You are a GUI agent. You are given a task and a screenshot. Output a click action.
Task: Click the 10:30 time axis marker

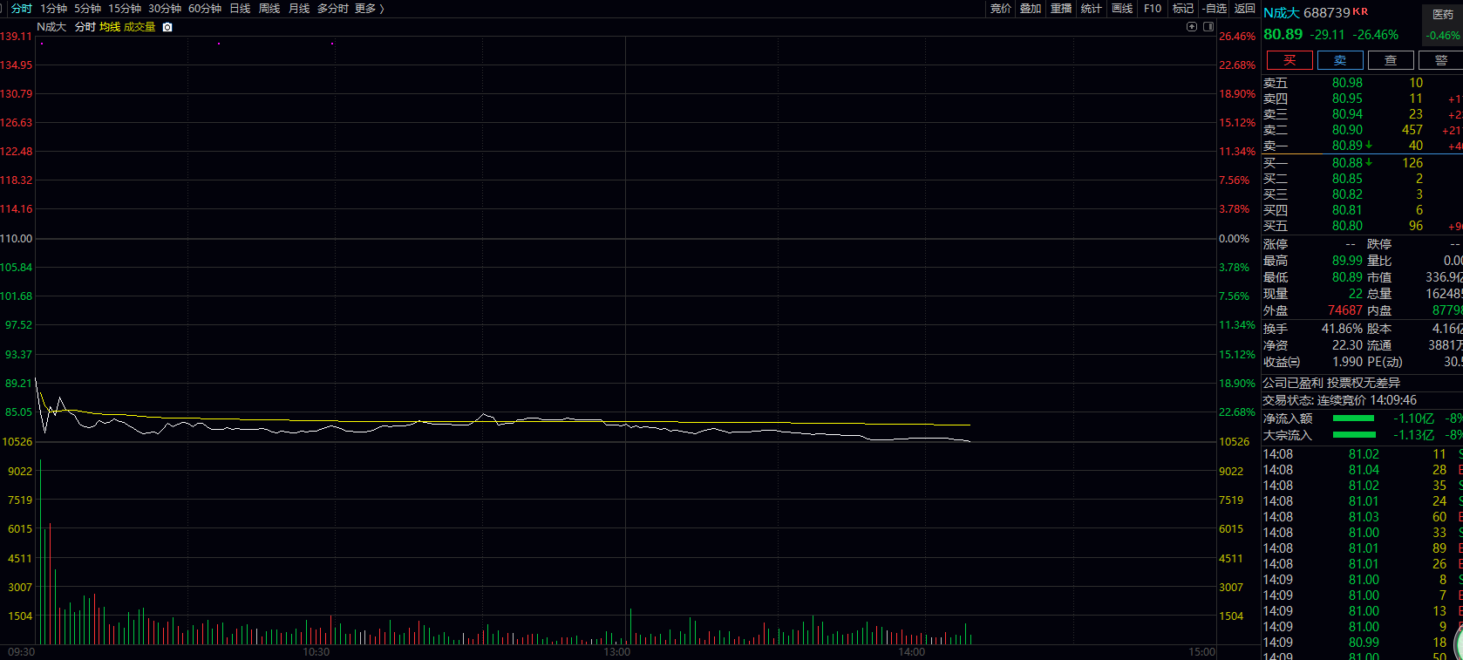pyautogui.click(x=316, y=652)
